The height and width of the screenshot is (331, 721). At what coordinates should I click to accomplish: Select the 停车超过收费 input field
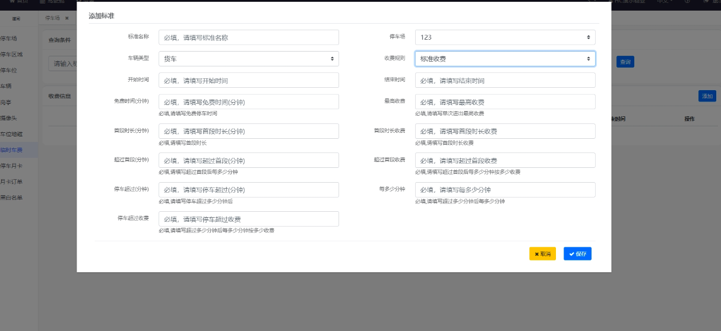click(248, 219)
